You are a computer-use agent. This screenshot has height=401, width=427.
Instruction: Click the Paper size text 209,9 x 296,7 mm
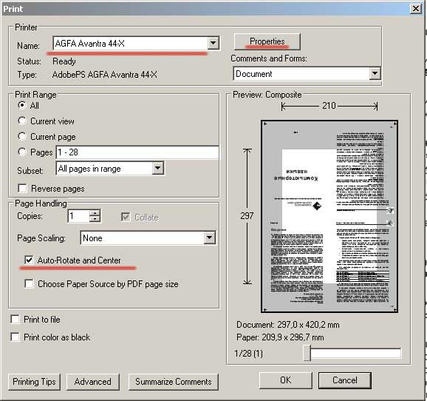point(293,337)
